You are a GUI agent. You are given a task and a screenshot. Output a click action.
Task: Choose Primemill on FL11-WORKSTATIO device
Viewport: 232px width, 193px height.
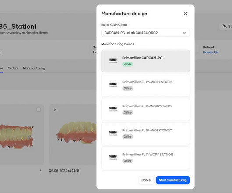145,109
